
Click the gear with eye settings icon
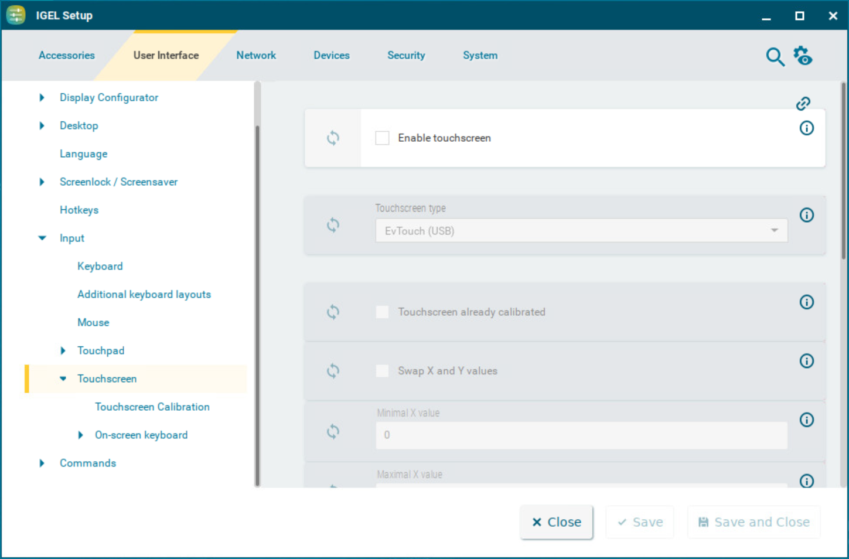coord(803,56)
